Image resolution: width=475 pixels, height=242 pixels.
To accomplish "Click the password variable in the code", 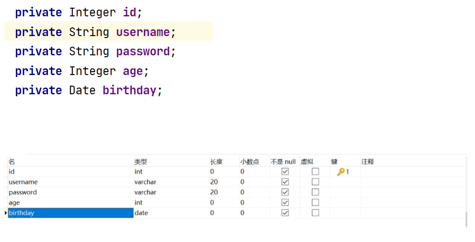I will (x=143, y=51).
